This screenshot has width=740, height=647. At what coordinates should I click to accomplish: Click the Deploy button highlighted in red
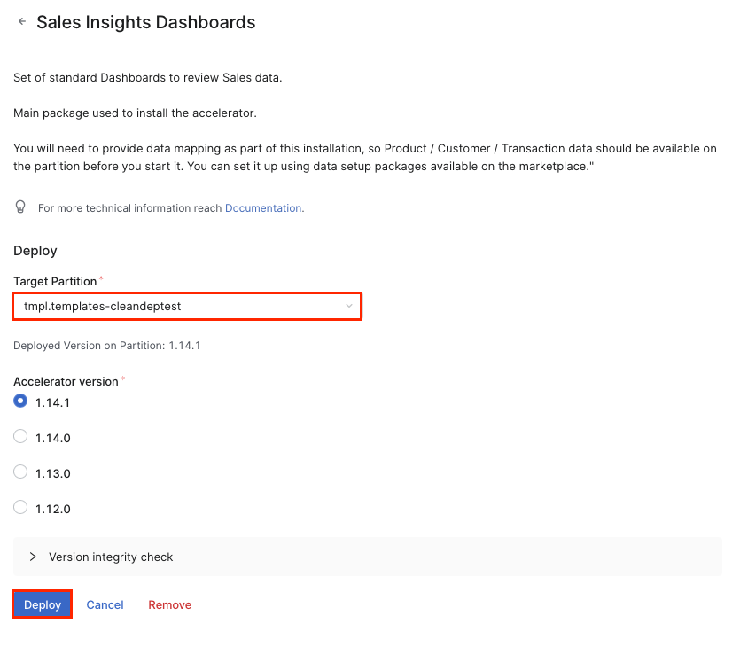point(41,604)
